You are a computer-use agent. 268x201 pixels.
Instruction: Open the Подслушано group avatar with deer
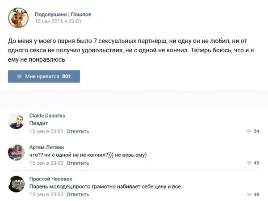[18, 17]
